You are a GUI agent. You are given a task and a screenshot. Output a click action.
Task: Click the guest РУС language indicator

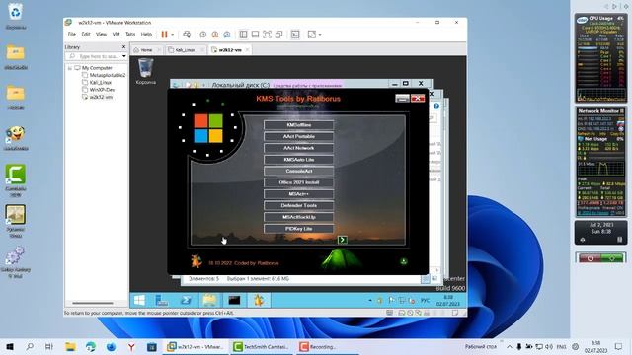coord(426,300)
